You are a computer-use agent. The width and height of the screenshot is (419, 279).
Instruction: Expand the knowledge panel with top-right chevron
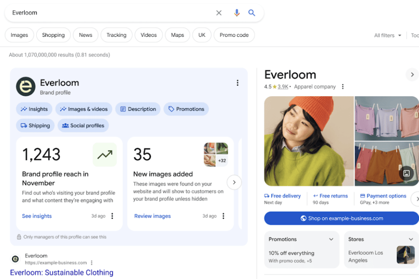point(412,75)
